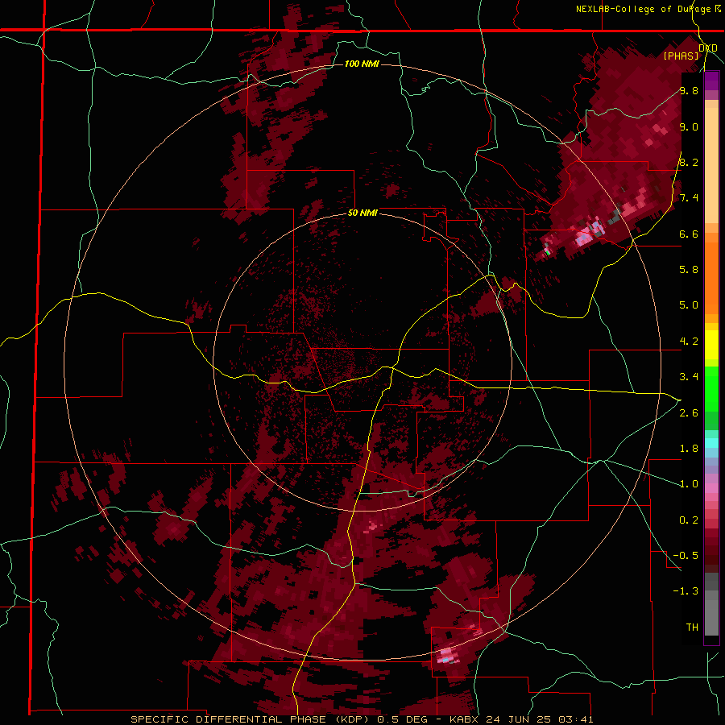Click the 7.4 value on the legend
The height and width of the screenshot is (725, 725).
point(689,198)
